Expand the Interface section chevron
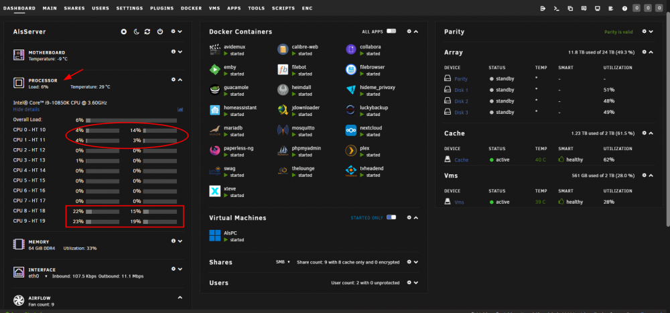 (180, 269)
